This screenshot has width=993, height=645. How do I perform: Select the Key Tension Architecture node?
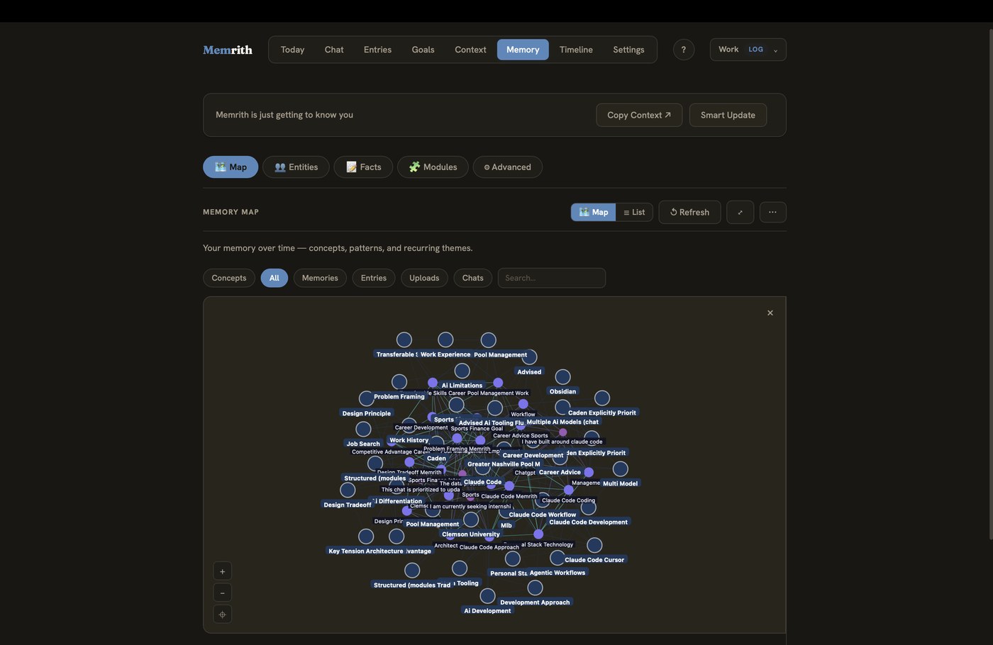coord(366,537)
